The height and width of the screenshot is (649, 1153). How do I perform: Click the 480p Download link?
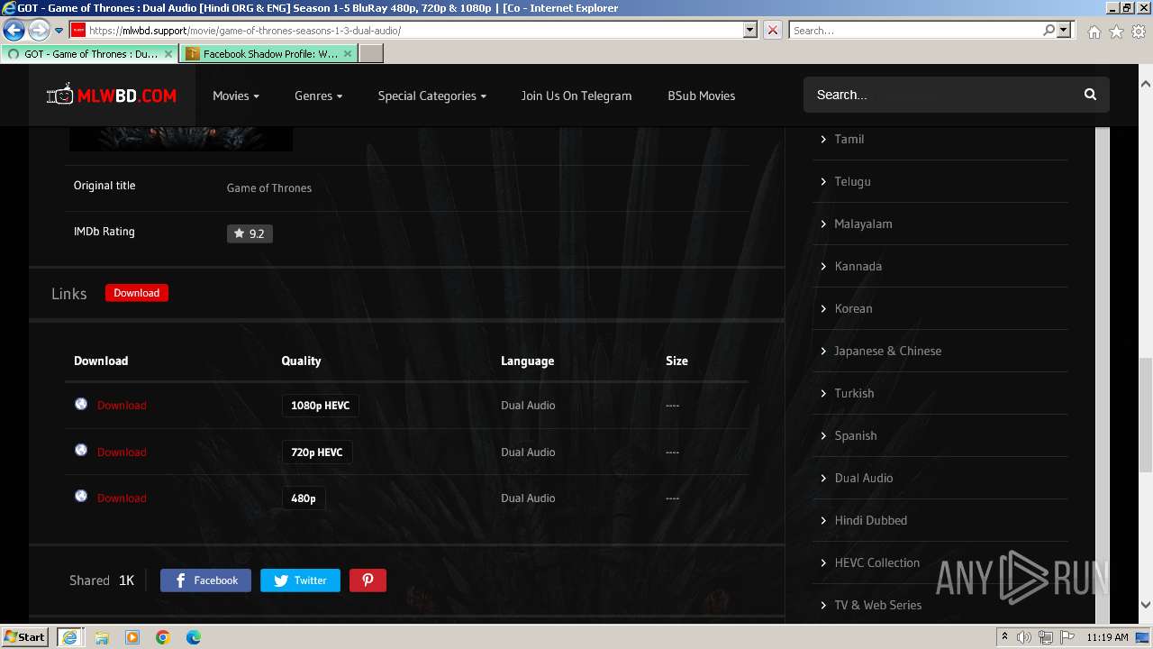[x=122, y=498]
